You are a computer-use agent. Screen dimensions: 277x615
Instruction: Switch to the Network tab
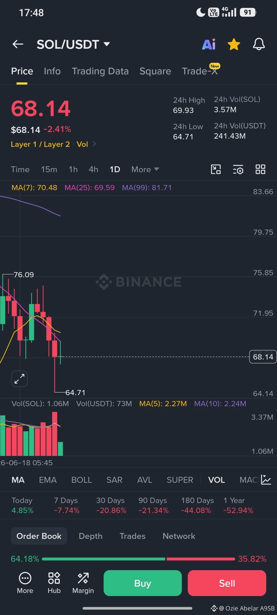pyautogui.click(x=179, y=536)
